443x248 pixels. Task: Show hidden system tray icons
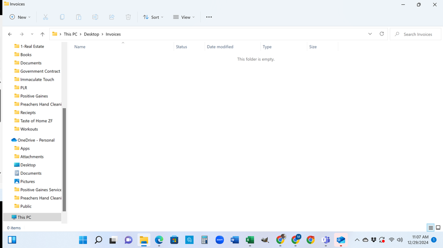click(357, 240)
